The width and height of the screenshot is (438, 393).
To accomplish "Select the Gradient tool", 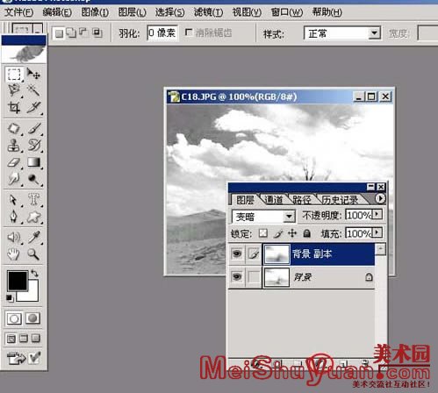I will pyautogui.click(x=33, y=162).
